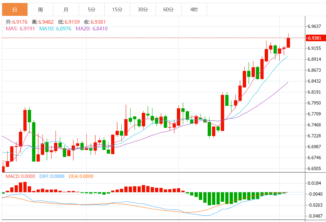
Task: Open the 5分 timeframe tab
Action: click(91, 9)
